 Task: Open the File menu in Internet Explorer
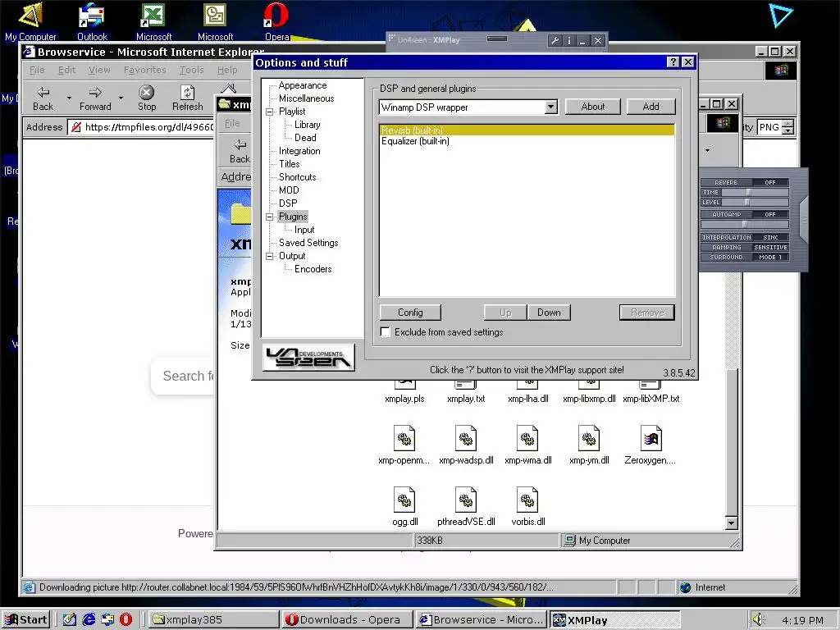click(x=37, y=70)
